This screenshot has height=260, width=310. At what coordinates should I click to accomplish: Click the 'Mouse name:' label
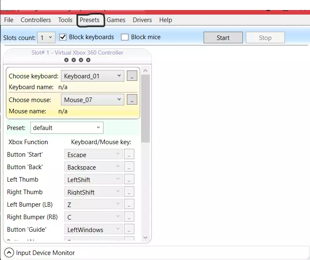coord(27,111)
